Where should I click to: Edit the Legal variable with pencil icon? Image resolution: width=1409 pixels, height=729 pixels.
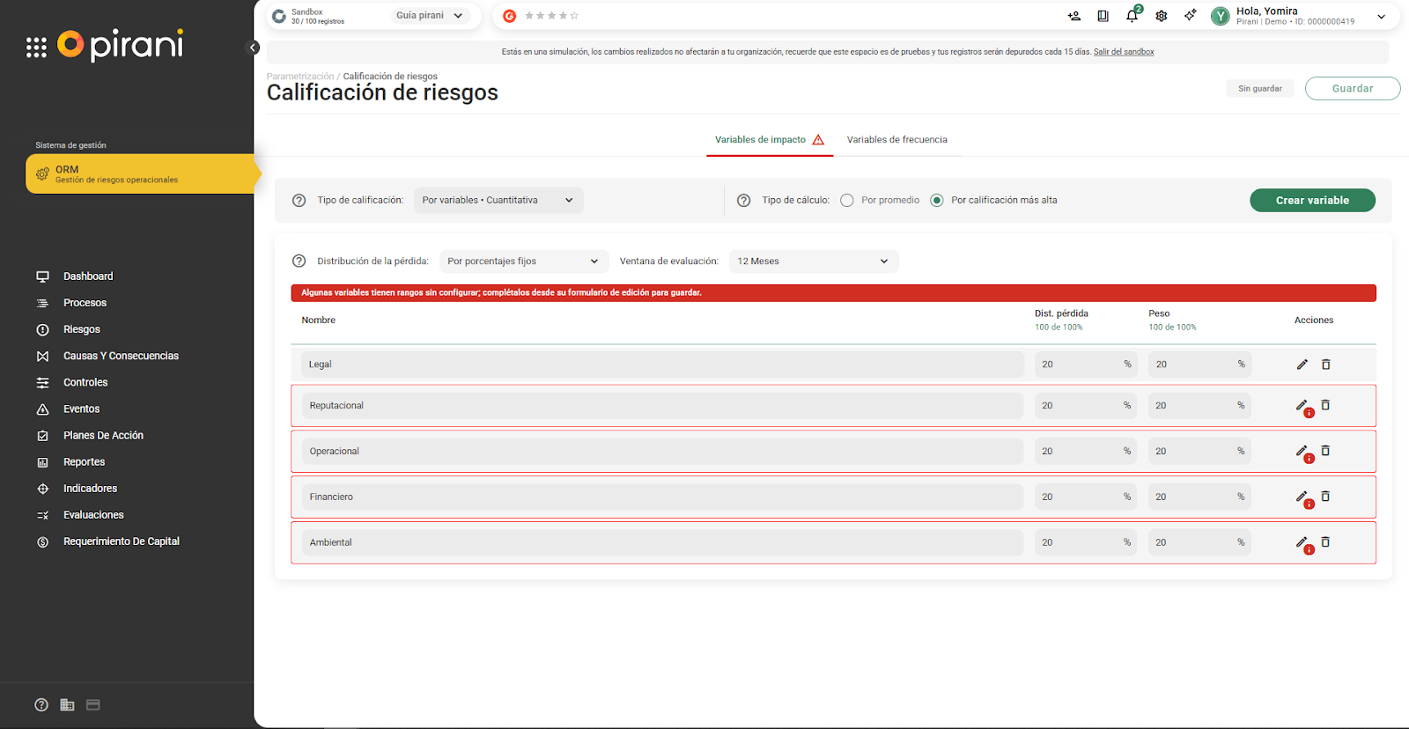[1302, 364]
